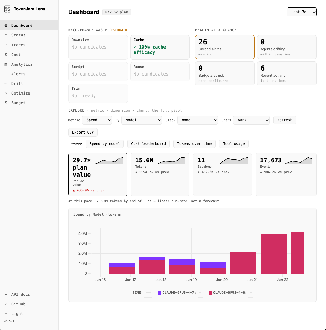Open the Optimize page
This screenshot has height=330, width=326.
[x=29, y=93]
